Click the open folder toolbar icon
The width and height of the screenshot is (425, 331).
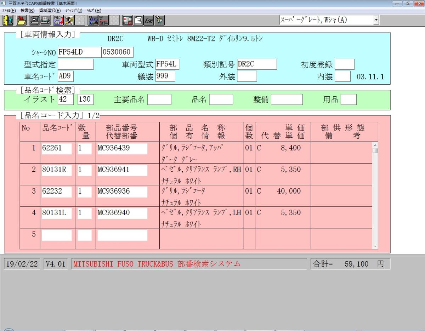[21, 20]
